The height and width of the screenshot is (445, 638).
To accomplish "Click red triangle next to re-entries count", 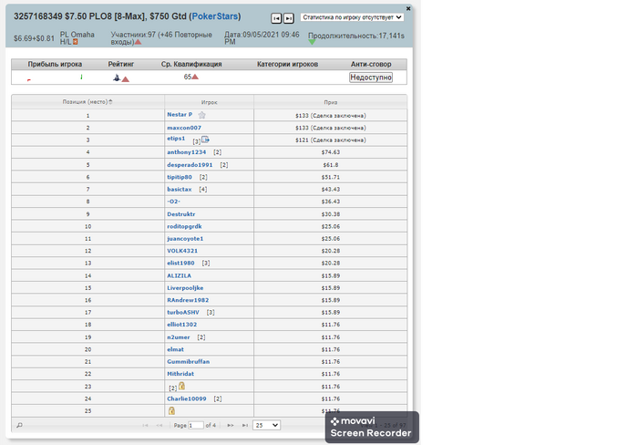I will (x=138, y=42).
